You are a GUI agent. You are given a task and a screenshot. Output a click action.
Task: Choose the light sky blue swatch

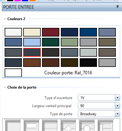[x=32, y=42]
